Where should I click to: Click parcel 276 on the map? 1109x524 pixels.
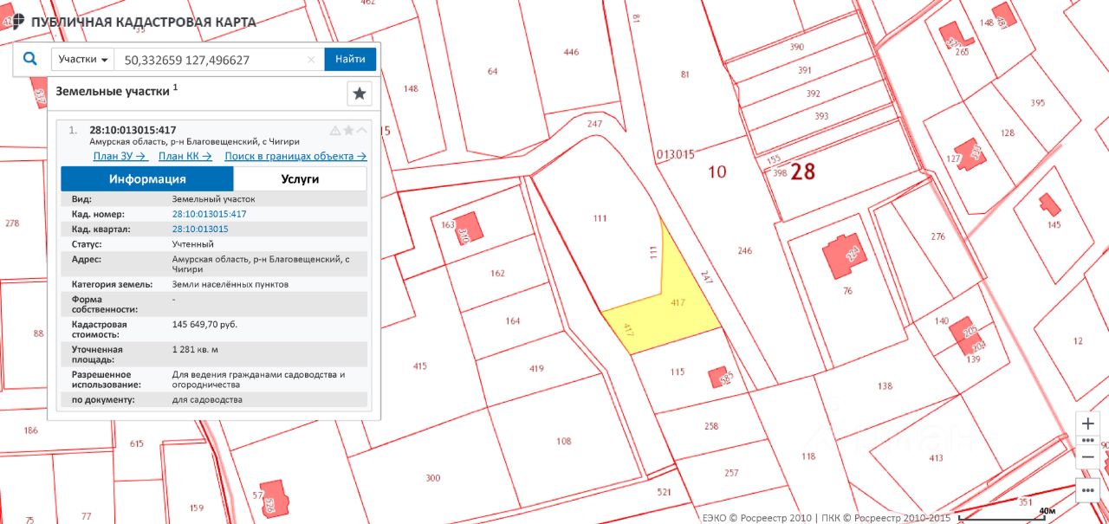click(x=937, y=237)
